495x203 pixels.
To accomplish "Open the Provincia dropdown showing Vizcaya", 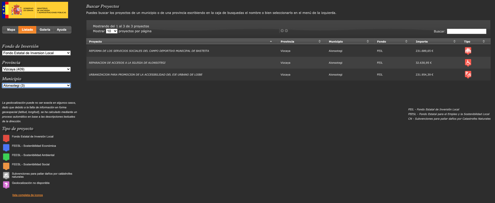I will pyautogui.click(x=36, y=69).
